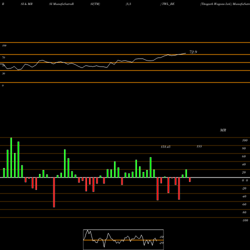Click the RSI axis label 30
This screenshot has height=250, width=250.
3,73
